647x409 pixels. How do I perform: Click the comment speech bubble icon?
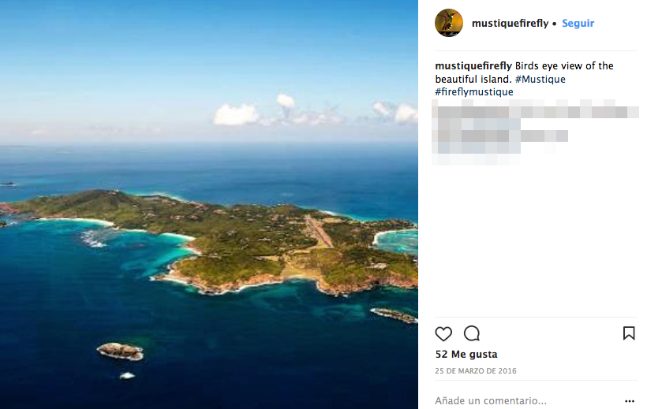click(x=472, y=333)
